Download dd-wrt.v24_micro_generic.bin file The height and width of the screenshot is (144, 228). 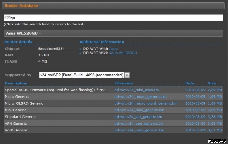point(140,96)
